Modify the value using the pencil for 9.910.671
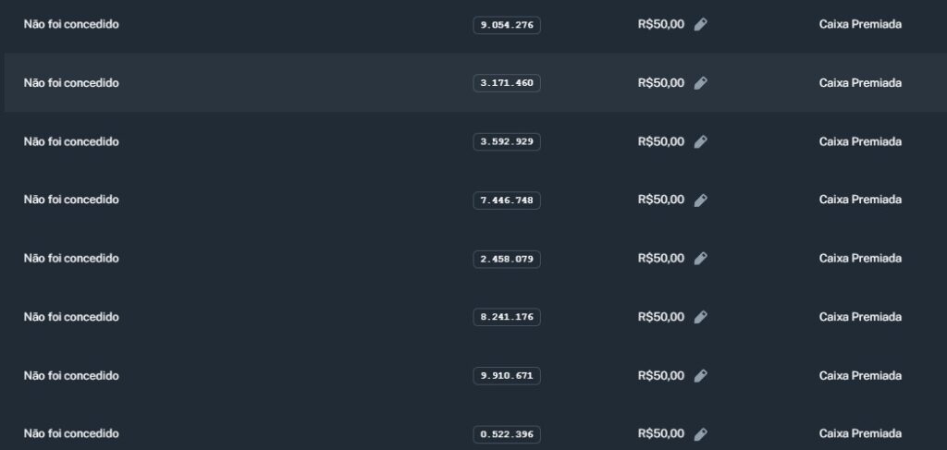 tap(700, 376)
